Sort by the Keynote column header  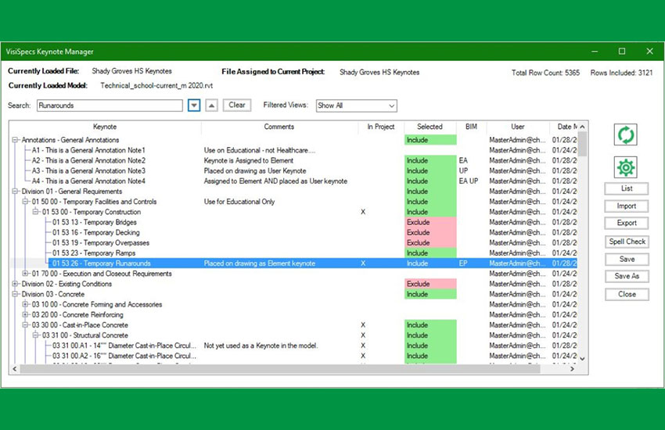104,127
